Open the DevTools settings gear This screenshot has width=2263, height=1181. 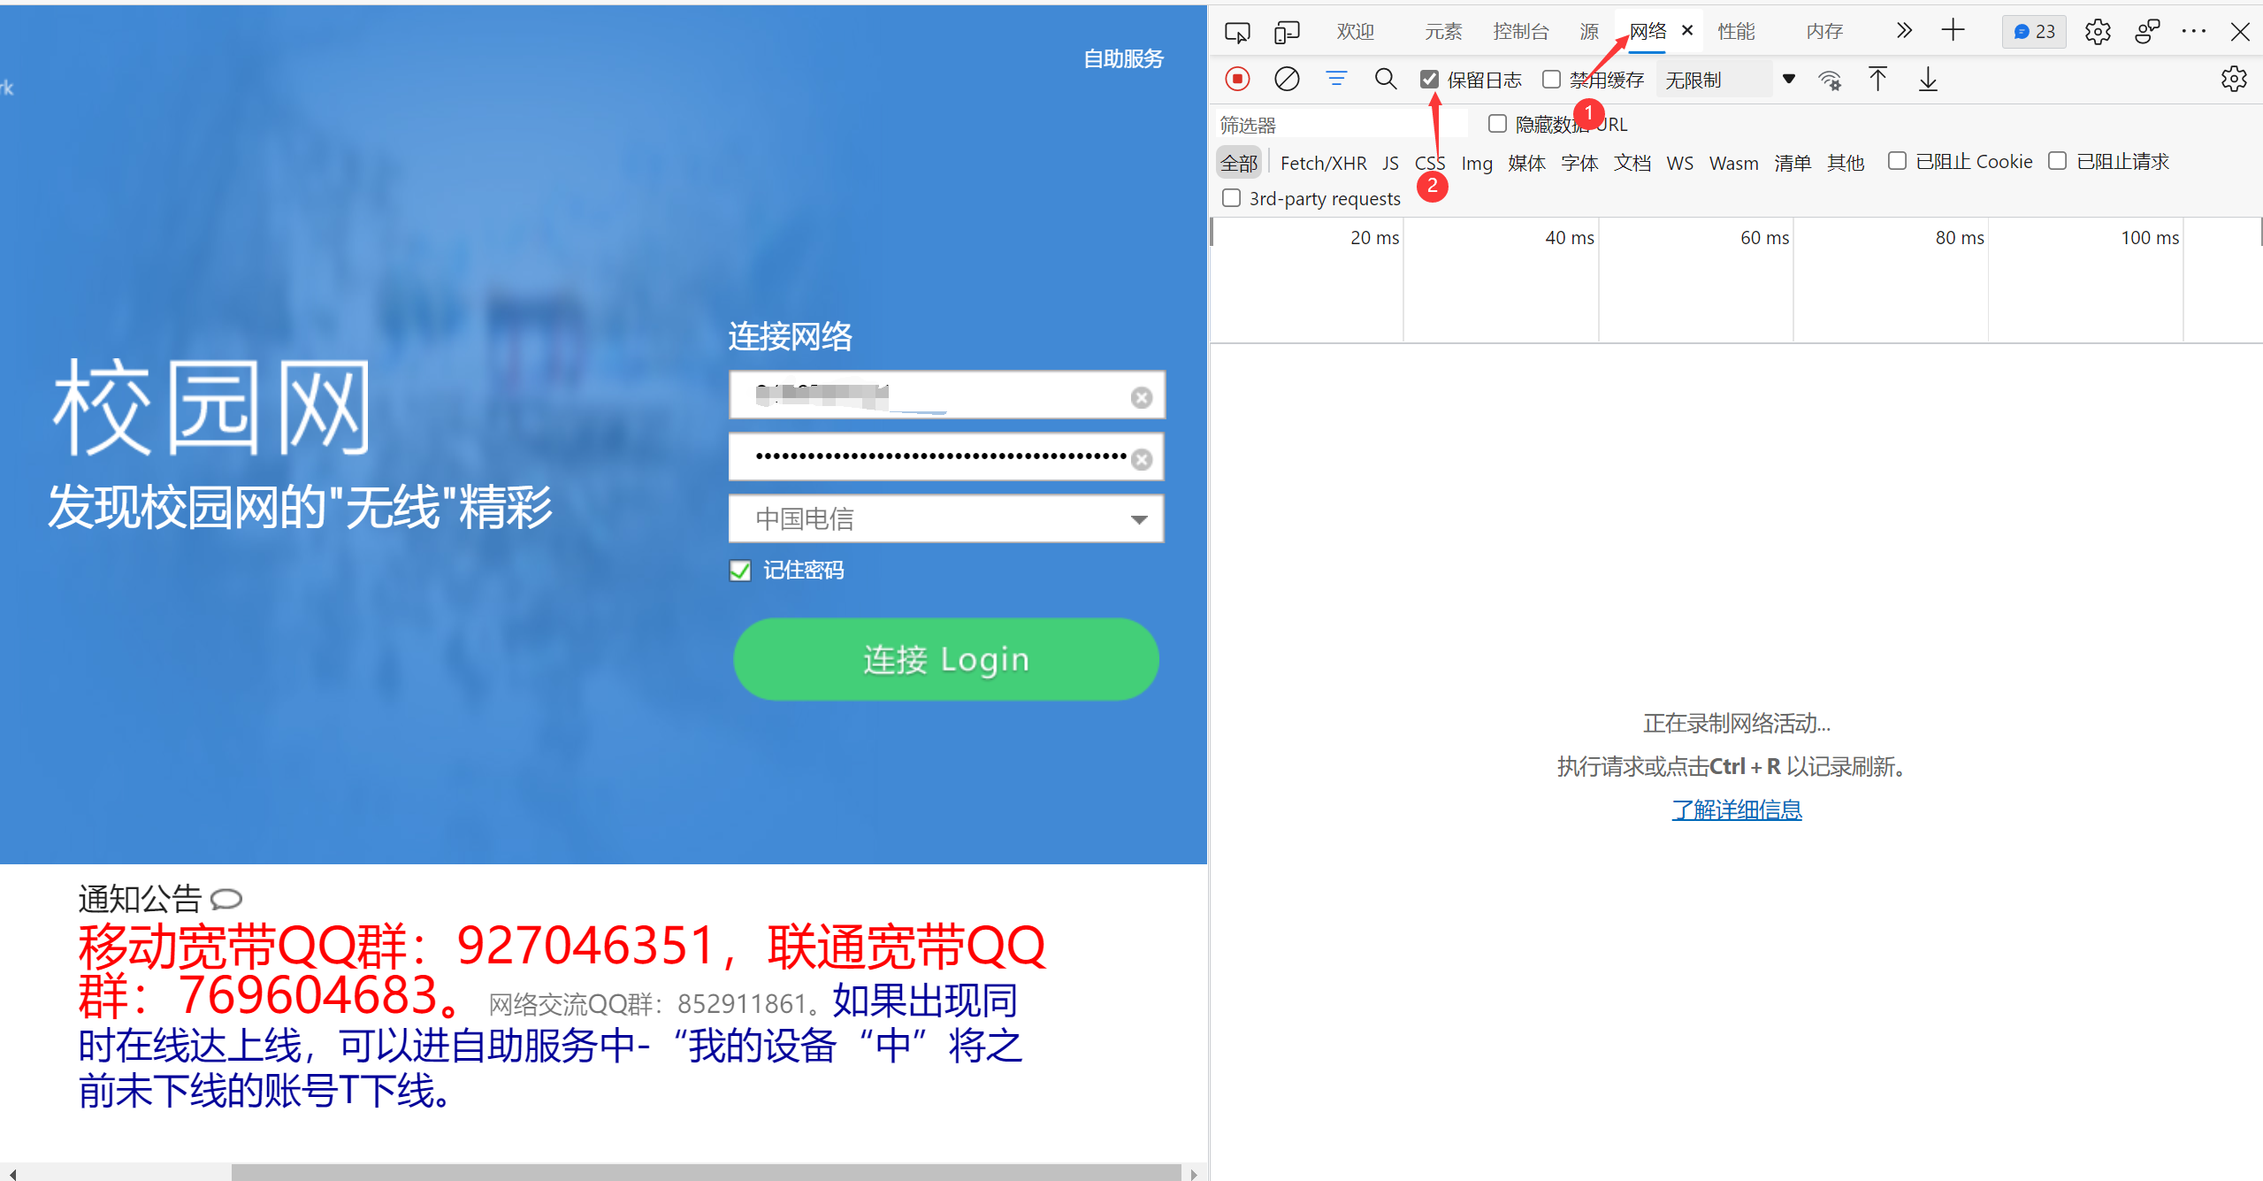pyautogui.click(x=2097, y=31)
